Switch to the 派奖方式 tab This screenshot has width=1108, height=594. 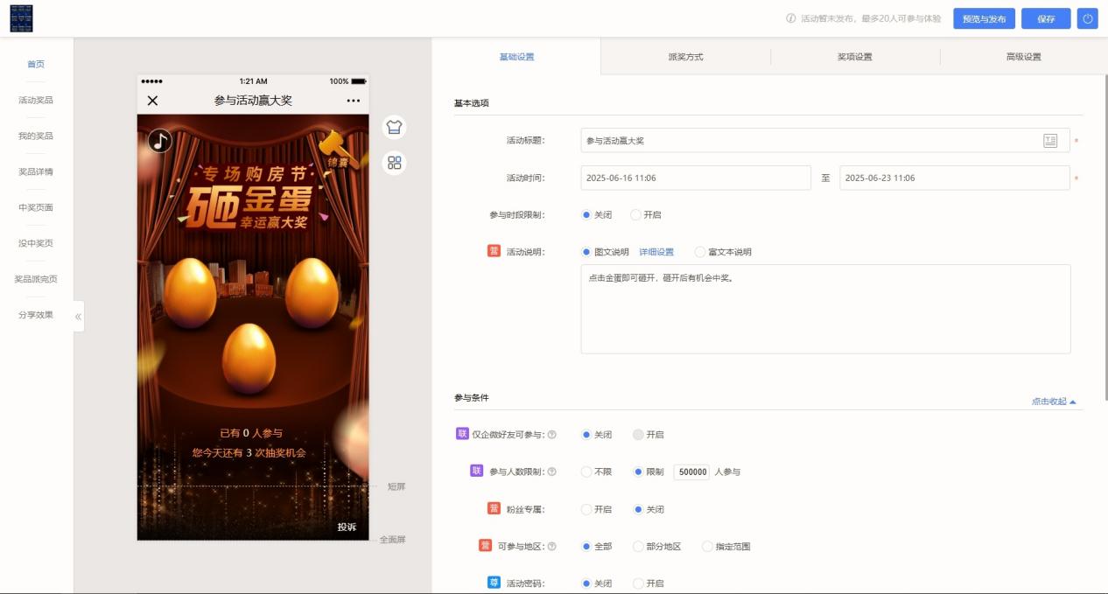pyautogui.click(x=685, y=57)
